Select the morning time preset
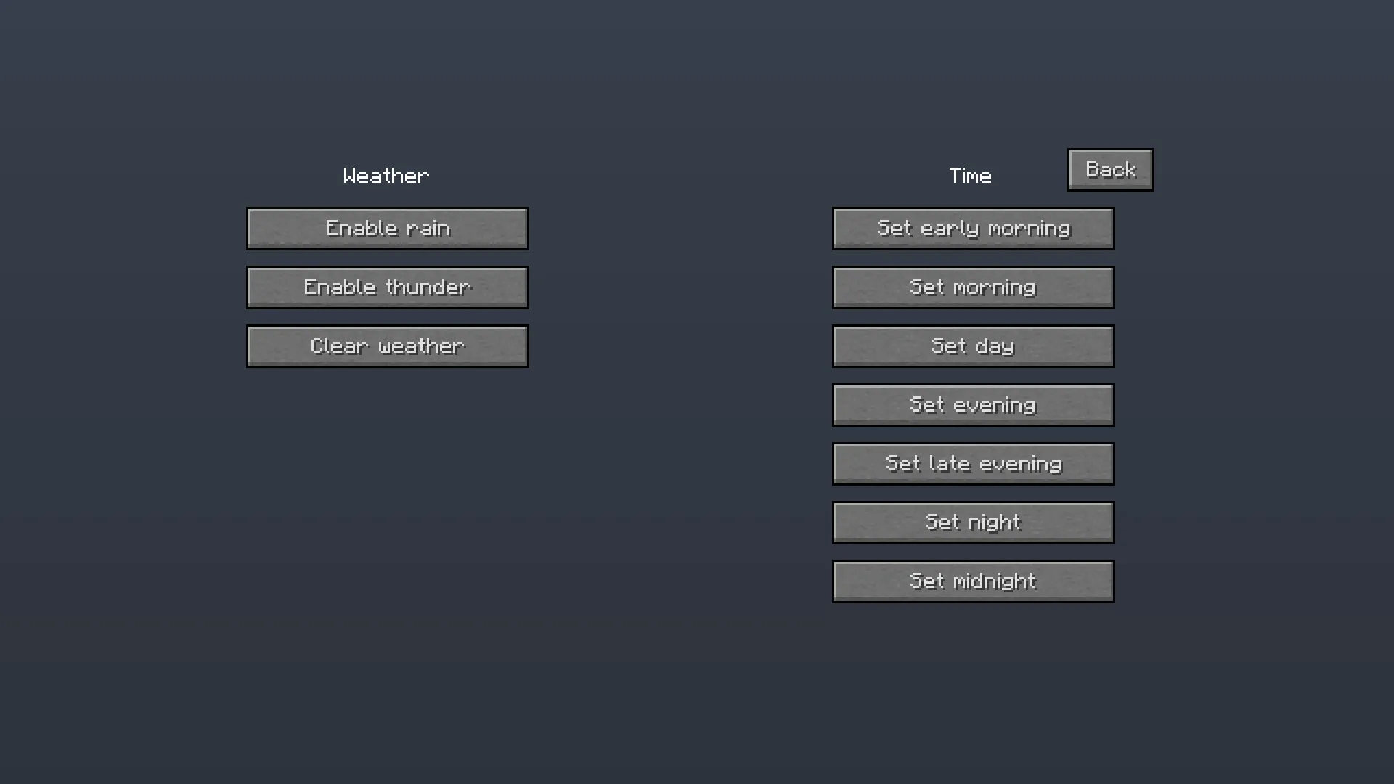 pyautogui.click(x=973, y=287)
